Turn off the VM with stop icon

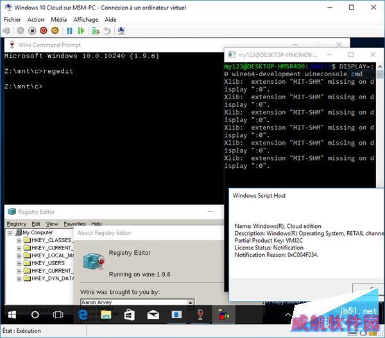pyautogui.click(x=32, y=31)
